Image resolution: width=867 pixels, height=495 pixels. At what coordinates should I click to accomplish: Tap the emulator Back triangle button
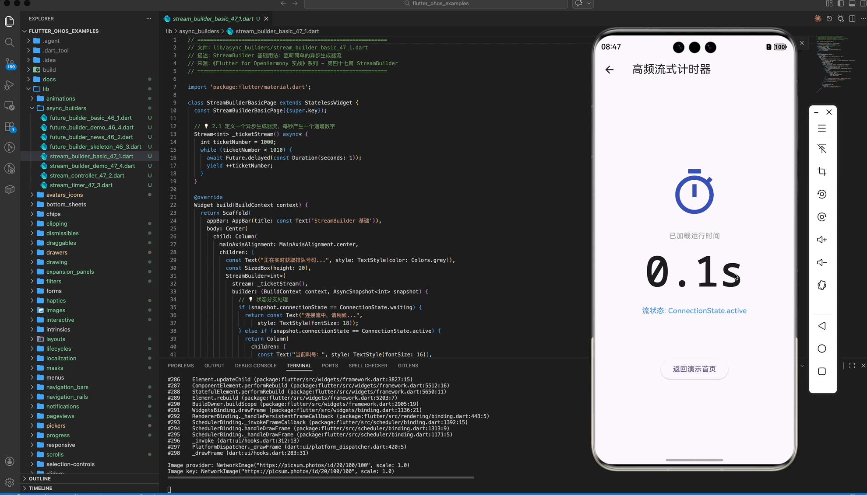(822, 326)
